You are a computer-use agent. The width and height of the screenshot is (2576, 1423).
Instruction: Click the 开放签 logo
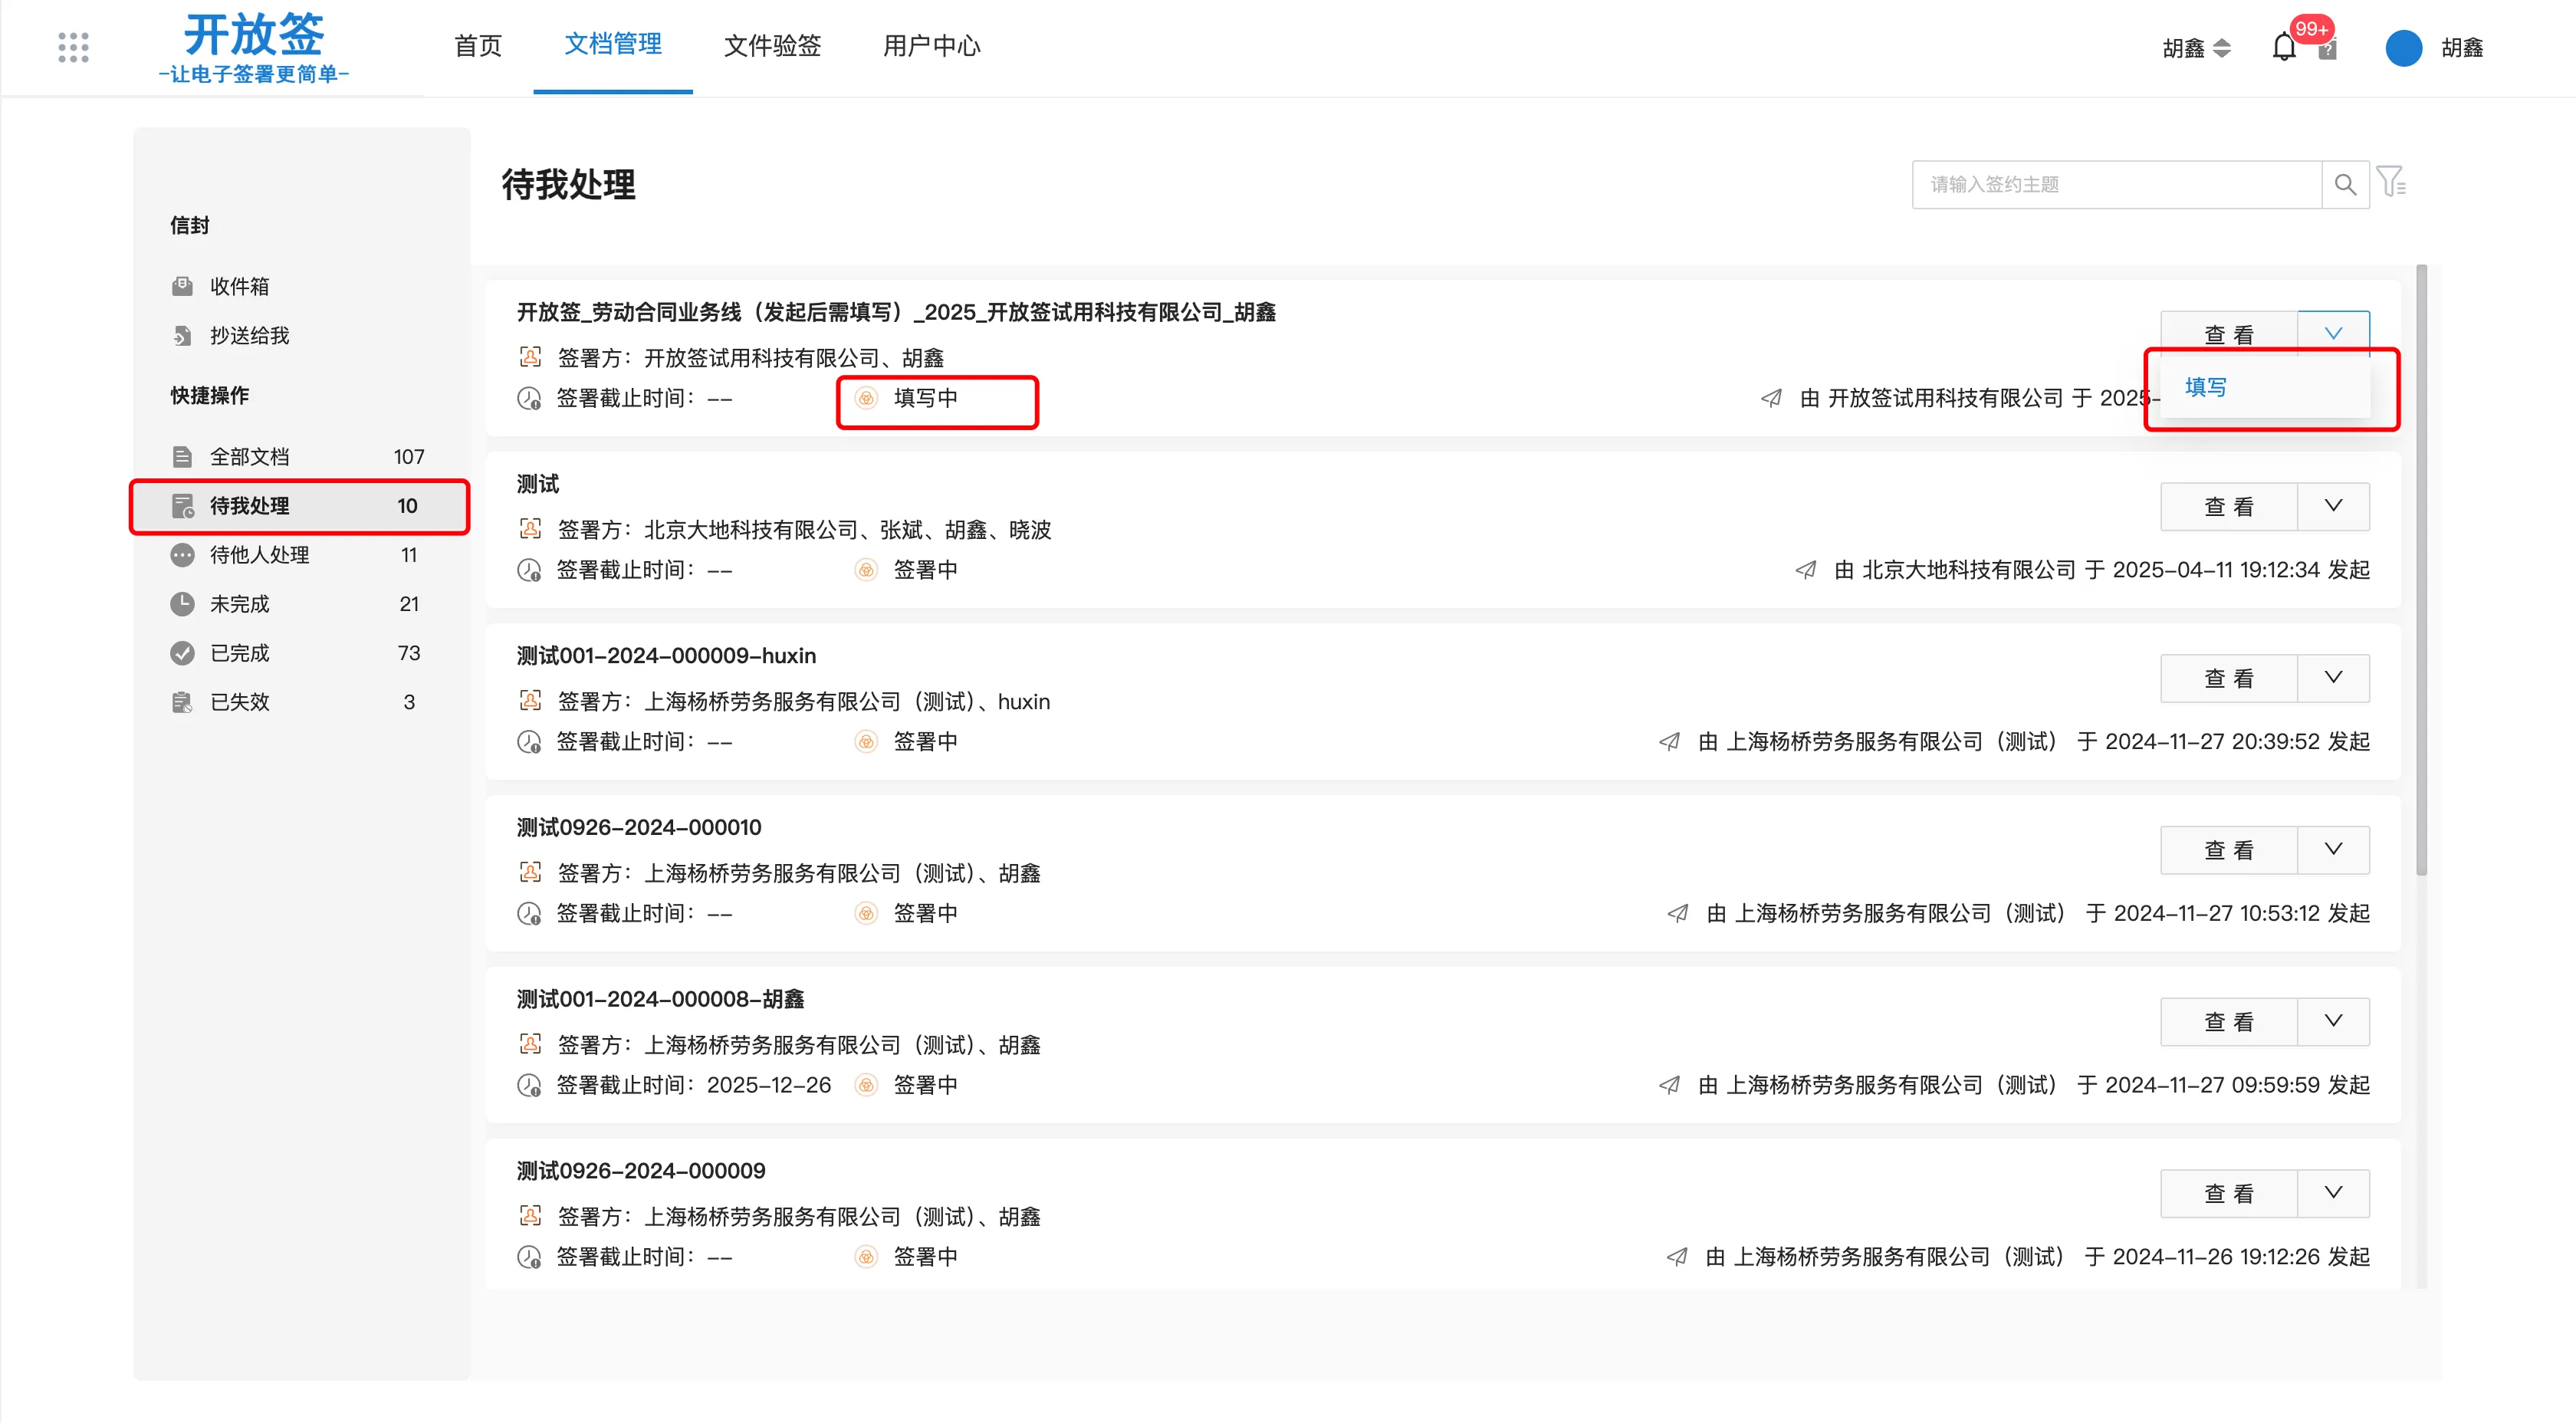click(254, 47)
